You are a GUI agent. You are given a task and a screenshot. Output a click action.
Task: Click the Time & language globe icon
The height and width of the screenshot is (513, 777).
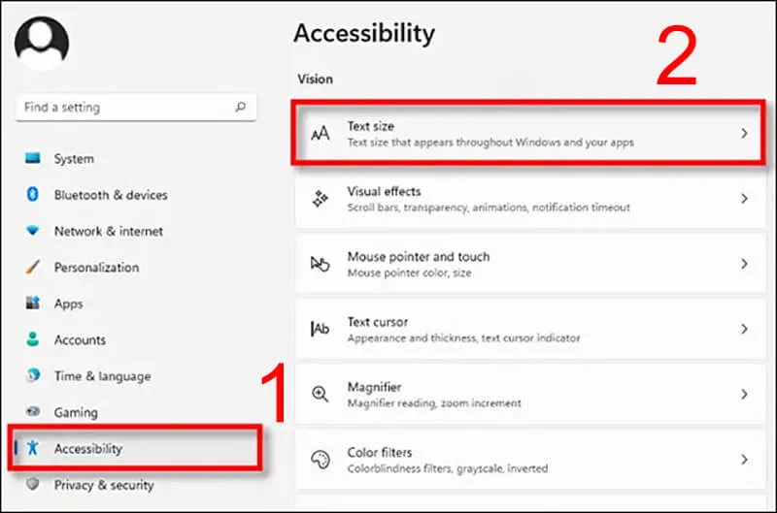point(33,375)
